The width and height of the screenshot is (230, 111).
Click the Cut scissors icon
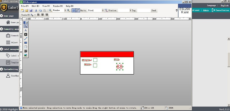point(36,10)
